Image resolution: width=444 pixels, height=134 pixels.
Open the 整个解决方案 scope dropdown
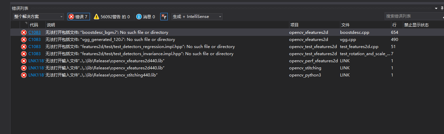pos(38,17)
